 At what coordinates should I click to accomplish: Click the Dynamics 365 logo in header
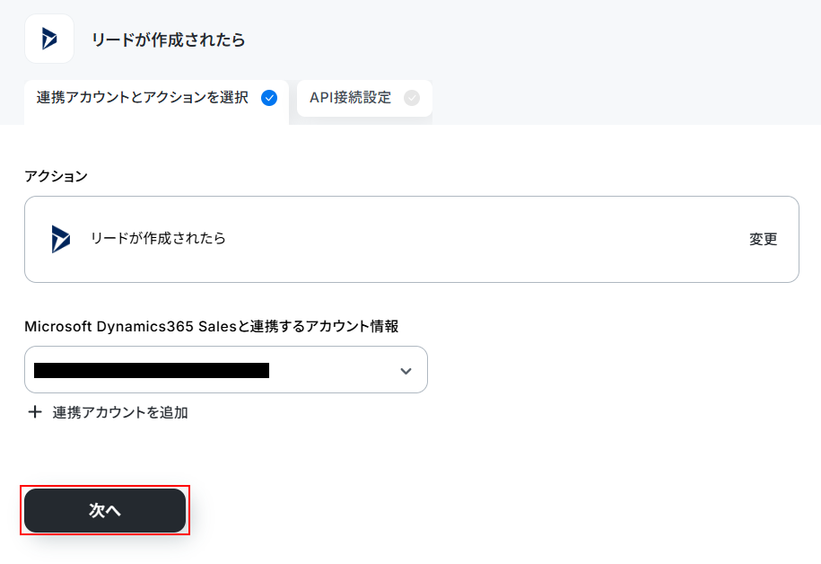(49, 39)
